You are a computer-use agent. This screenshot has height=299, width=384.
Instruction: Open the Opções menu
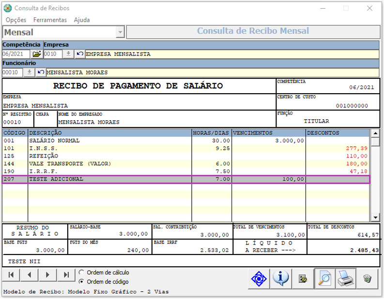[x=16, y=20]
